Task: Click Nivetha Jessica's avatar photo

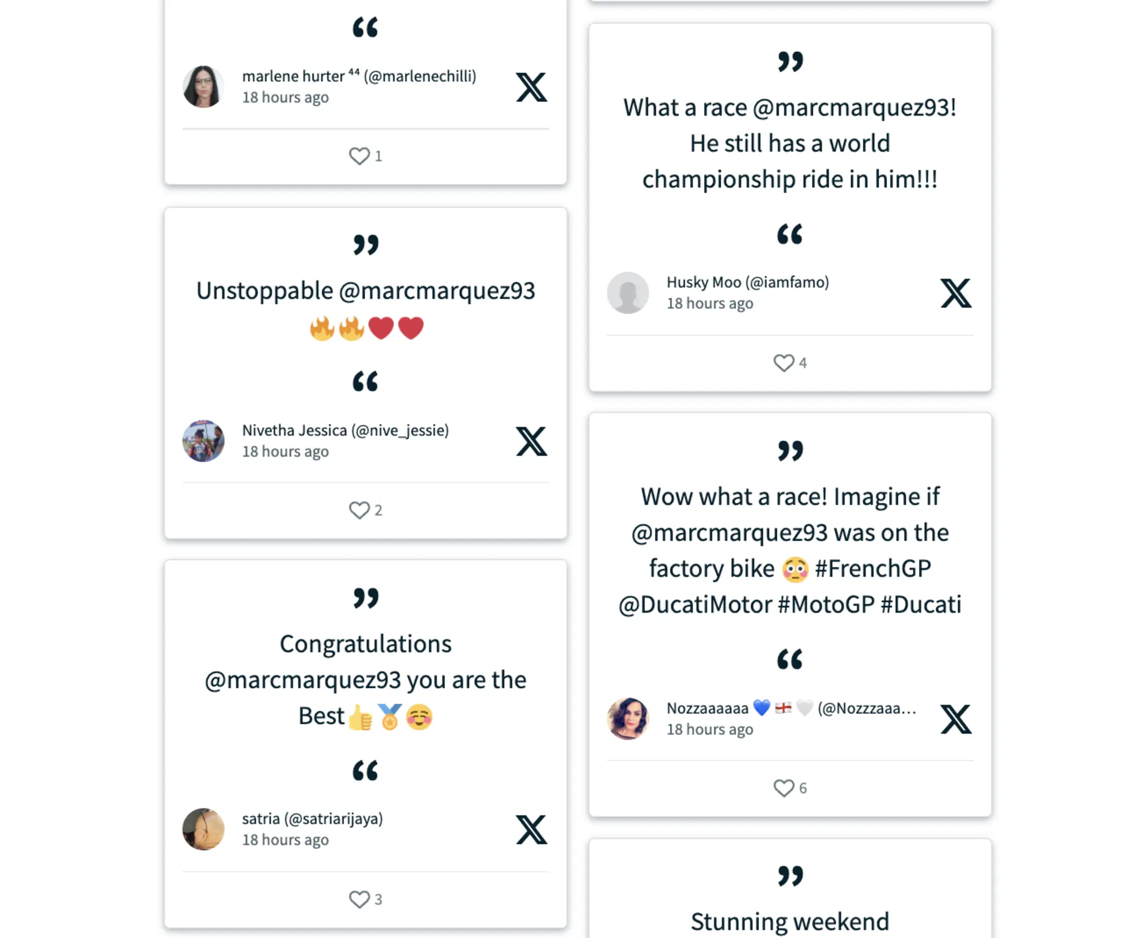Action: (x=204, y=441)
